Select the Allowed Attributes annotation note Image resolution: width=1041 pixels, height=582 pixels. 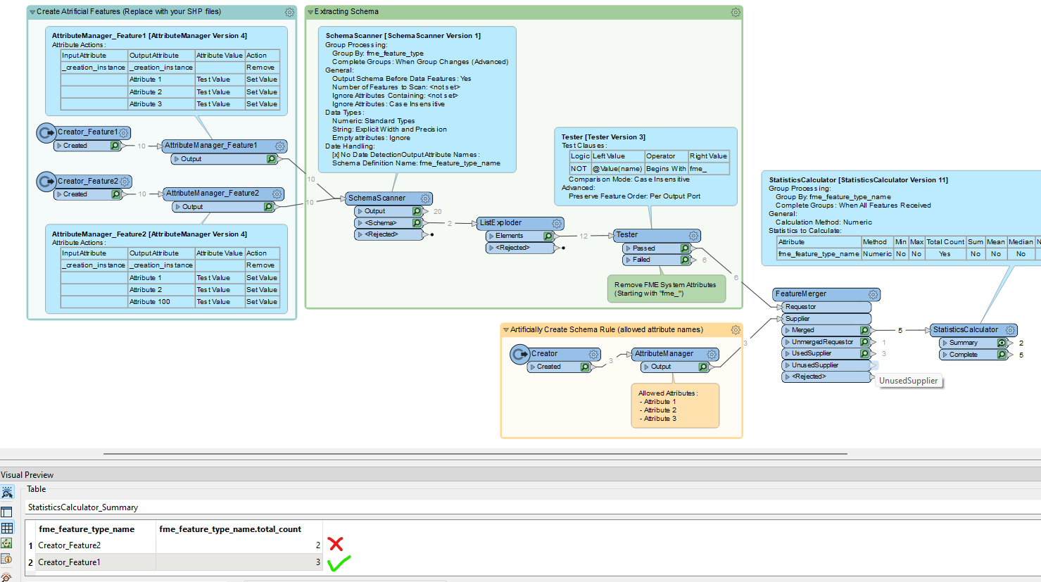coord(675,405)
